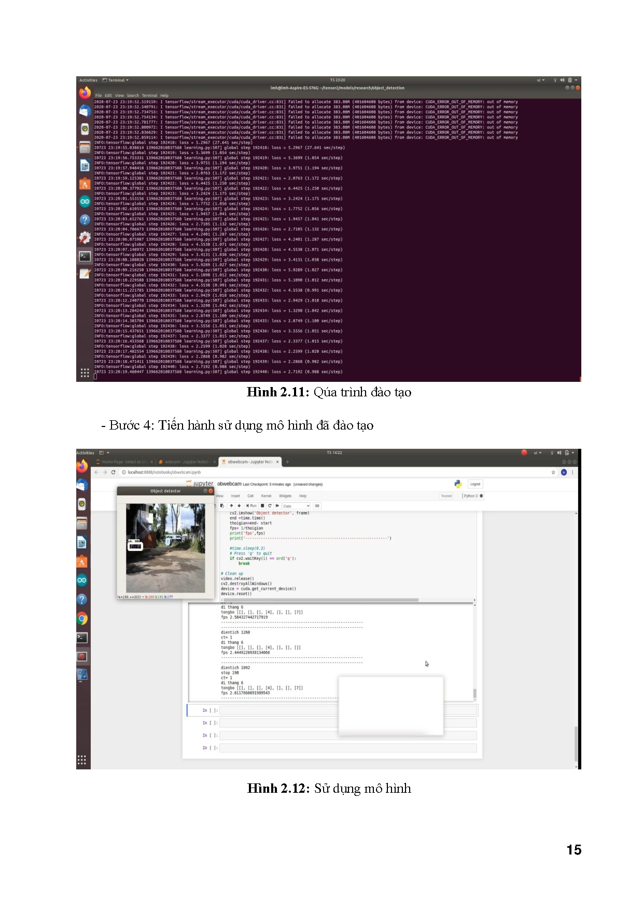Click the Trusted notebook button

point(446,496)
